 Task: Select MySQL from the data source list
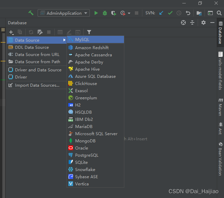point(95,39)
